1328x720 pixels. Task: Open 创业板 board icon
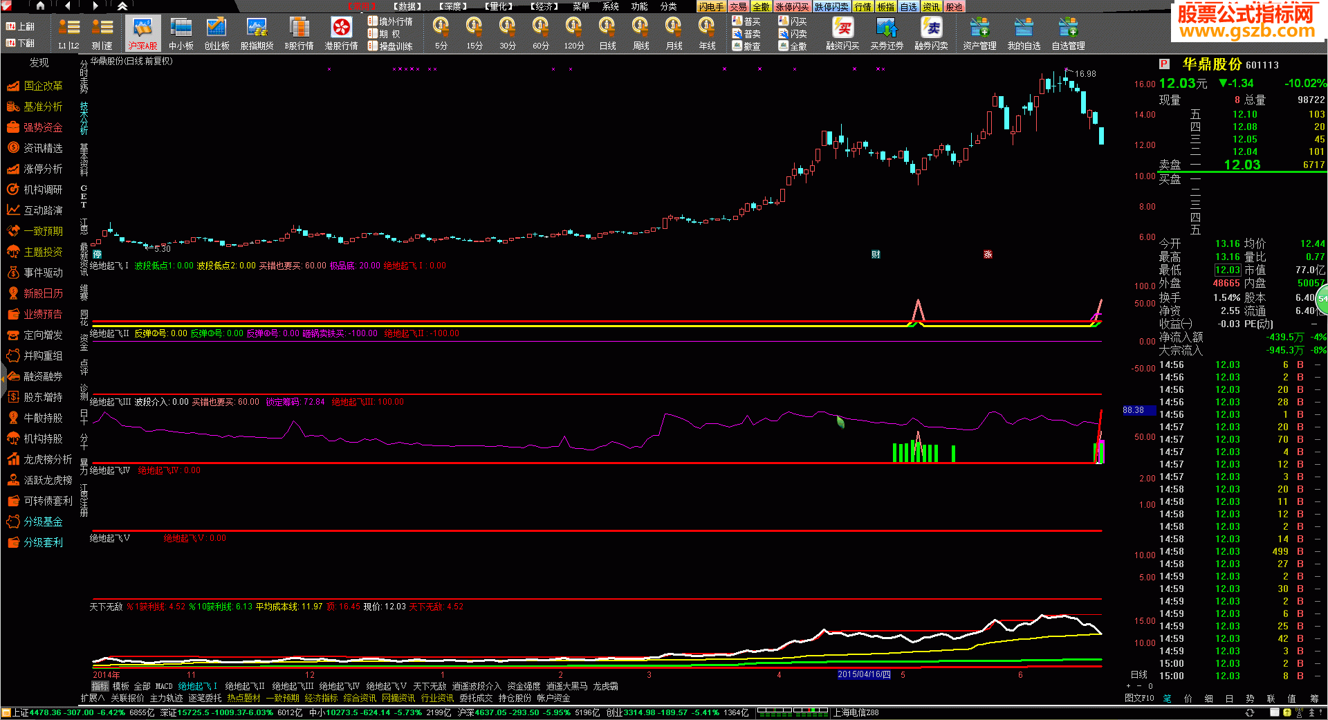216,33
